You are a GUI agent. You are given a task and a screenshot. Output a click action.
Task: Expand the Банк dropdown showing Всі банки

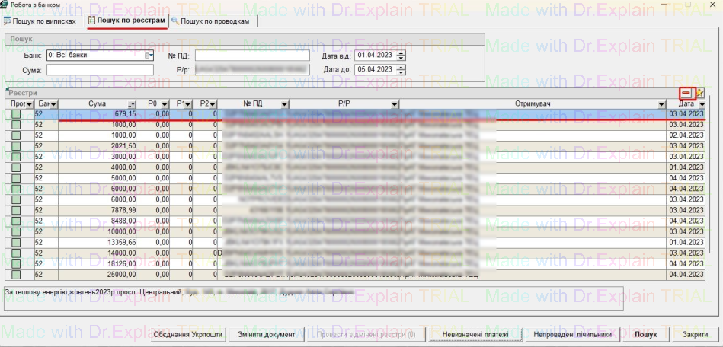[150, 56]
